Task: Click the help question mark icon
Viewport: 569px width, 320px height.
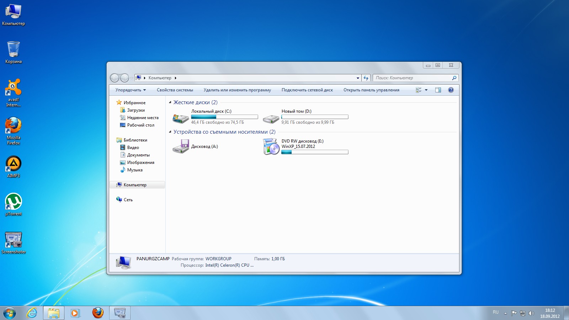Action: [x=451, y=90]
